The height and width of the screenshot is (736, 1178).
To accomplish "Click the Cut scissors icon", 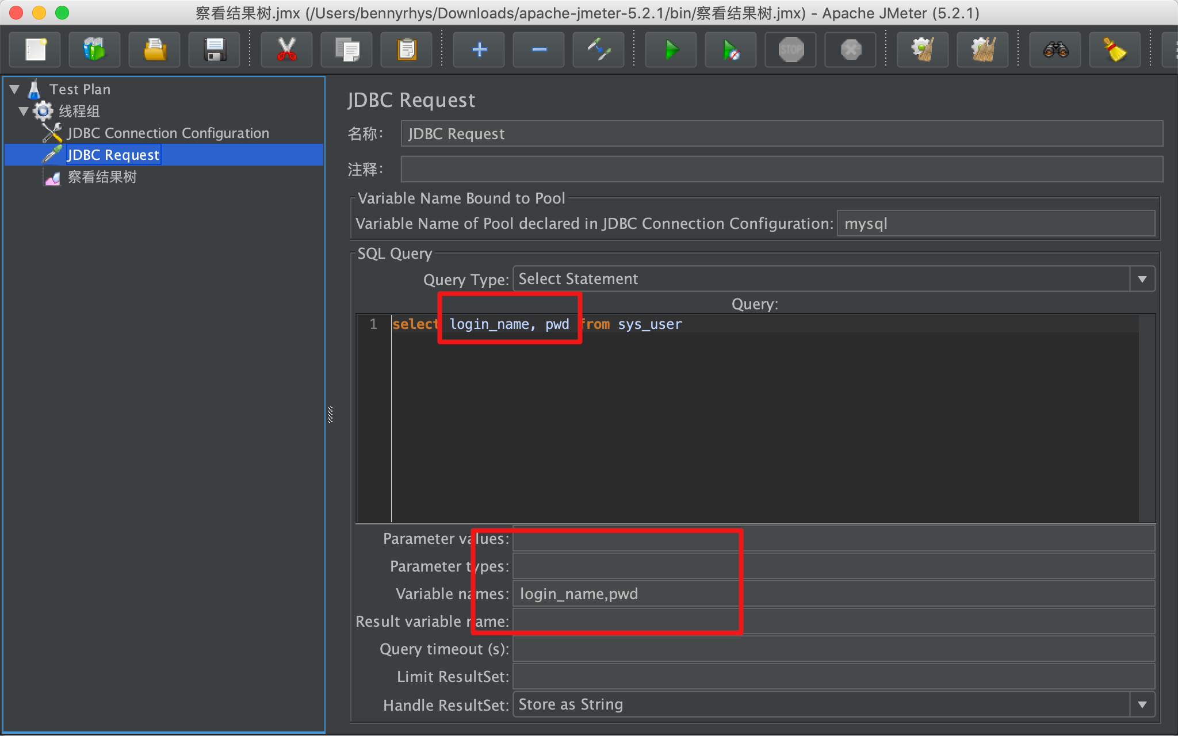I will coord(286,50).
